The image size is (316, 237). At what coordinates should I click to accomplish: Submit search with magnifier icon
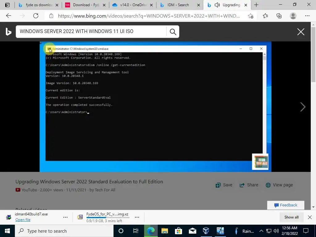(173, 32)
